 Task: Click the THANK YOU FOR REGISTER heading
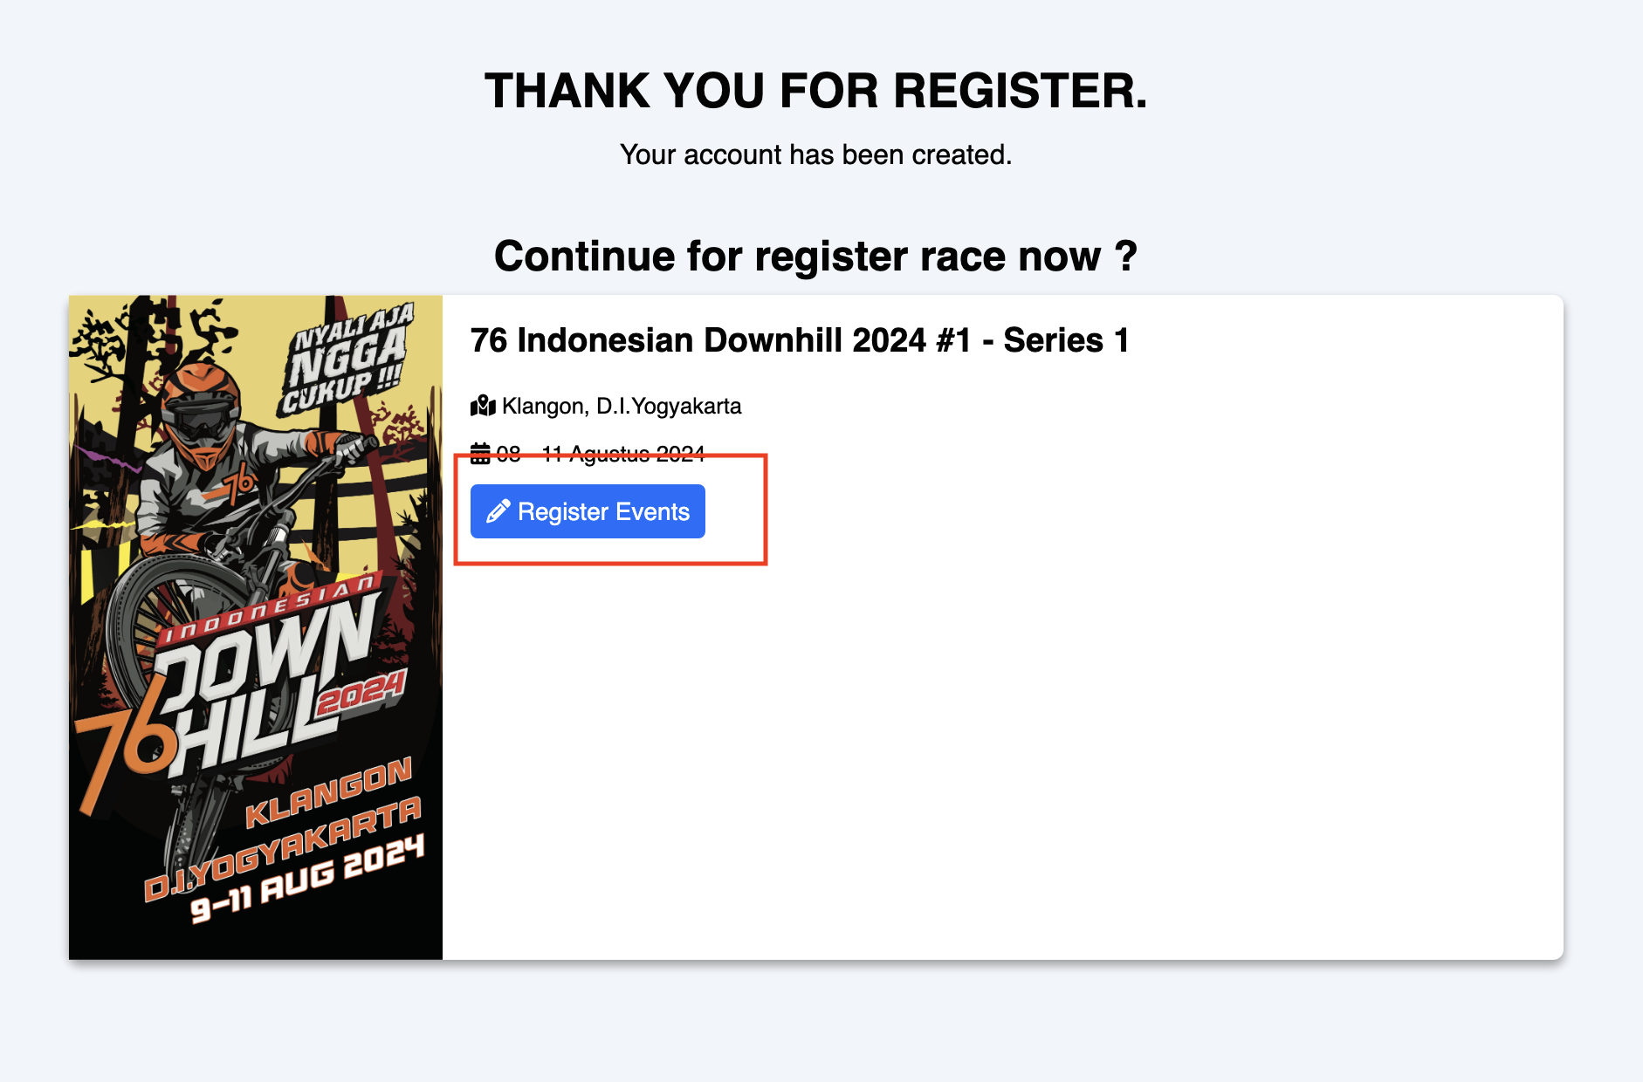(x=815, y=91)
